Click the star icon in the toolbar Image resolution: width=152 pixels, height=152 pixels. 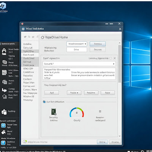point(33,37)
